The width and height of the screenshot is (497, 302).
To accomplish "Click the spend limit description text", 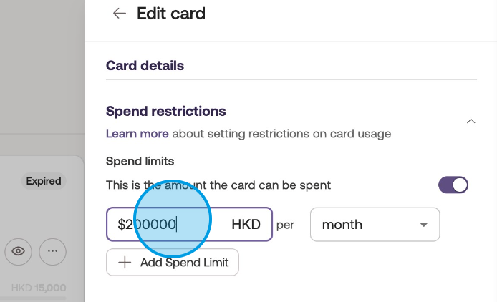I will point(218,185).
